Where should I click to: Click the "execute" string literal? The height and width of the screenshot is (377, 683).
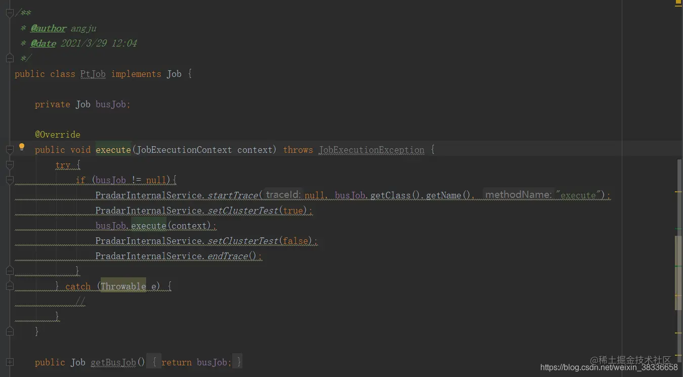click(x=578, y=195)
